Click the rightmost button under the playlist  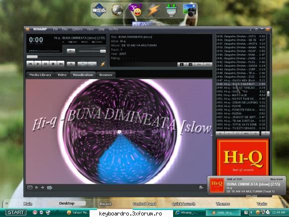click(x=266, y=133)
